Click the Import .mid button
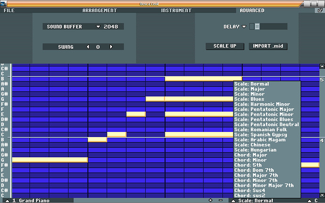 click(x=268, y=46)
